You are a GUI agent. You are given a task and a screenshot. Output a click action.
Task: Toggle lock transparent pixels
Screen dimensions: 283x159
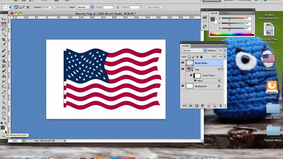pos(189,57)
